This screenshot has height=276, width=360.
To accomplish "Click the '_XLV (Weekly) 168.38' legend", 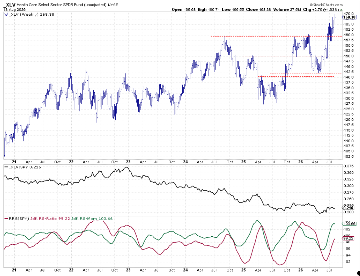I will (31, 14).
